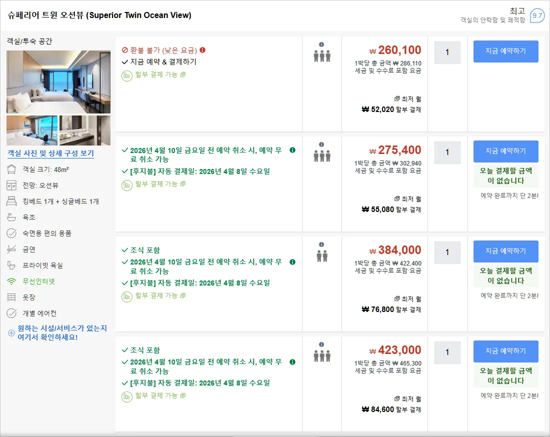550x437 pixels.
Task: Click the 9.7 review score badge
Action: (537, 15)
